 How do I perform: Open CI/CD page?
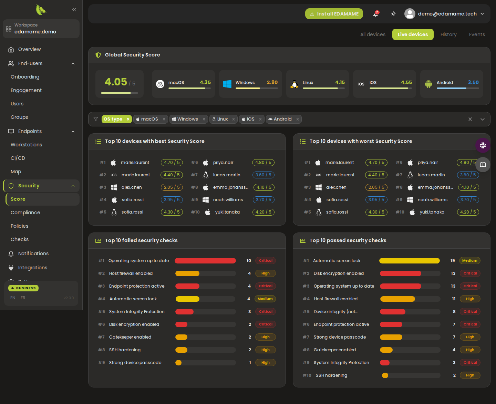[18, 158]
